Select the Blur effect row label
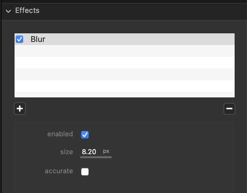 tap(38, 39)
